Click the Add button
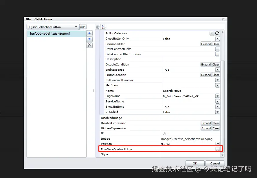The height and width of the screenshot is (178, 257). (82, 27)
